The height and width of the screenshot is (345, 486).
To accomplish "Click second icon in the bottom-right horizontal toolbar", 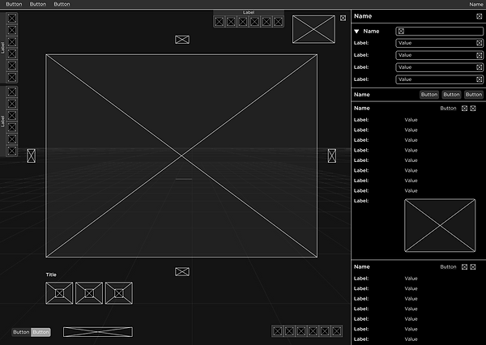I will (289, 331).
